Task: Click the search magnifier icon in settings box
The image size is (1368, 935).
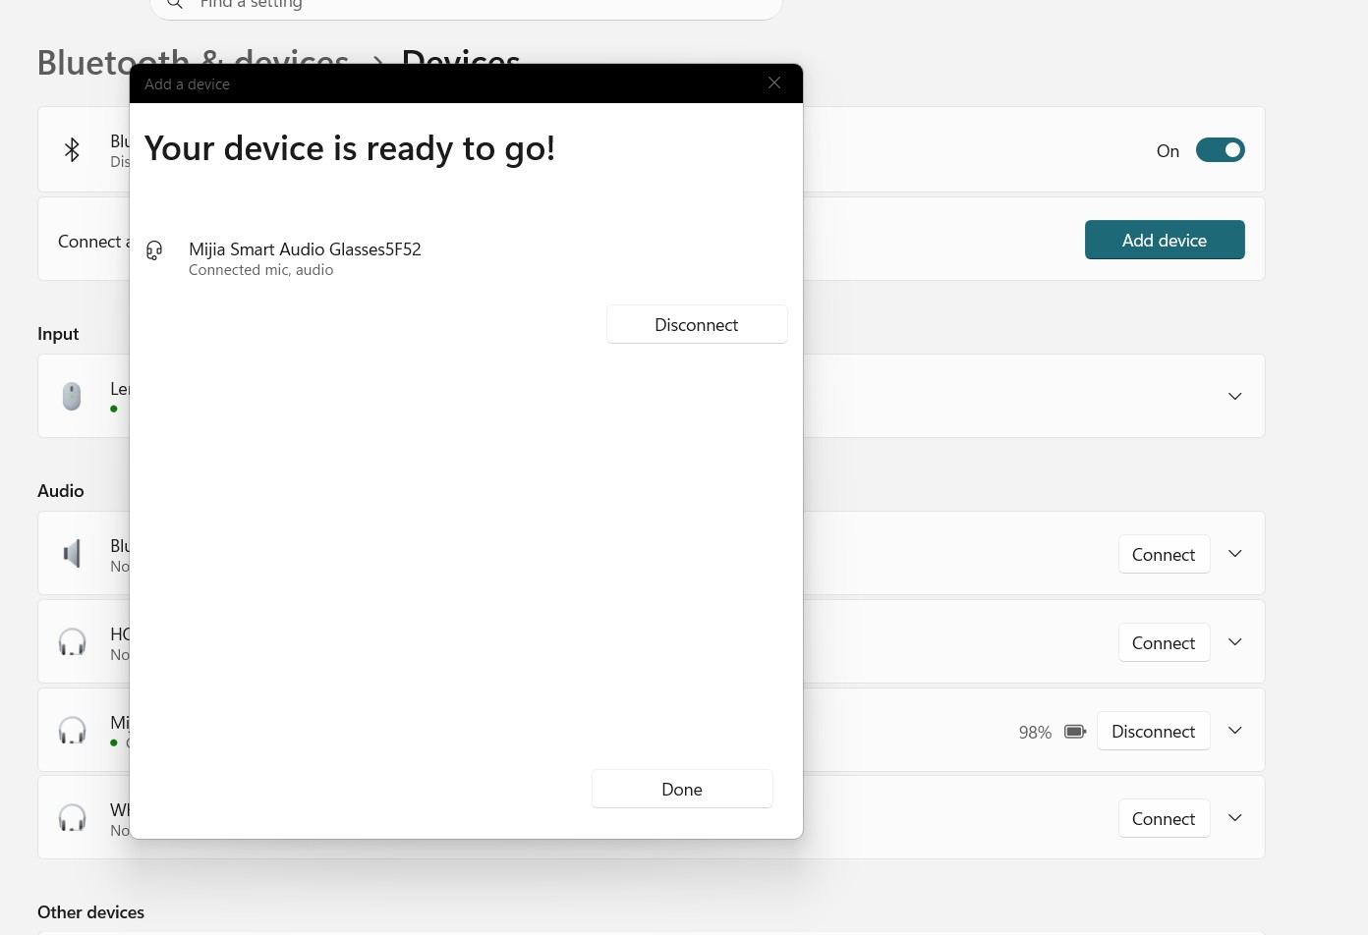Action: (x=175, y=5)
